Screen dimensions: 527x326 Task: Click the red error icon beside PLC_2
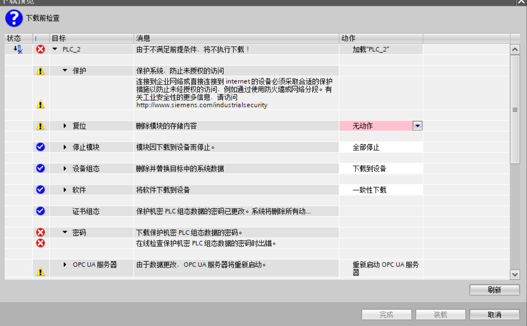tap(41, 49)
